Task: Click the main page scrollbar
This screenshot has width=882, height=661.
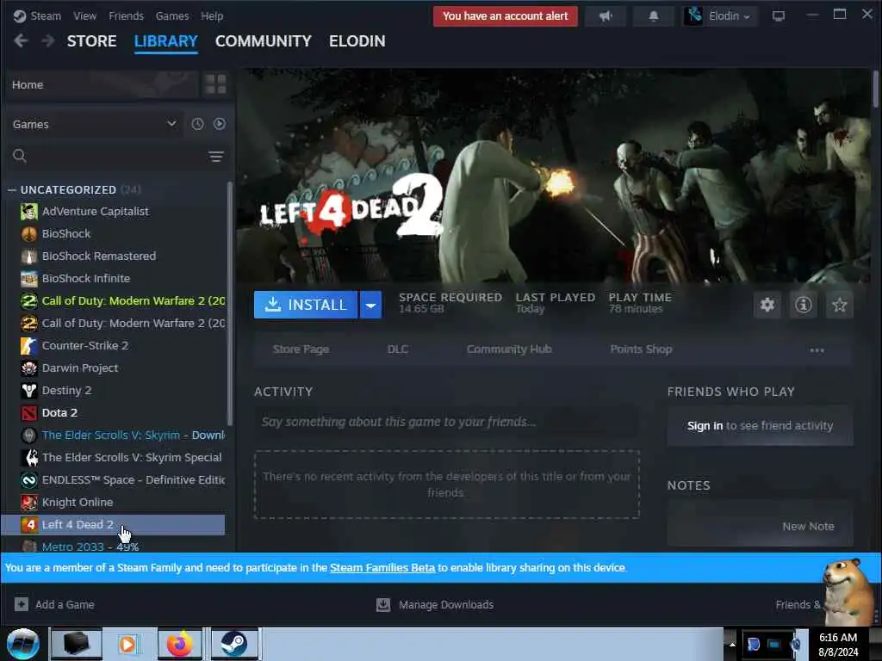Action: pos(876,89)
